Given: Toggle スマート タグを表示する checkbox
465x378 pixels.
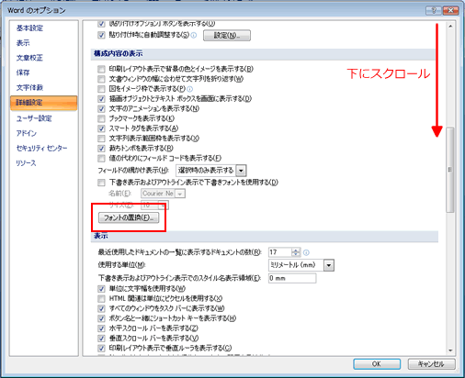Looking at the screenshot, I should click(x=101, y=128).
